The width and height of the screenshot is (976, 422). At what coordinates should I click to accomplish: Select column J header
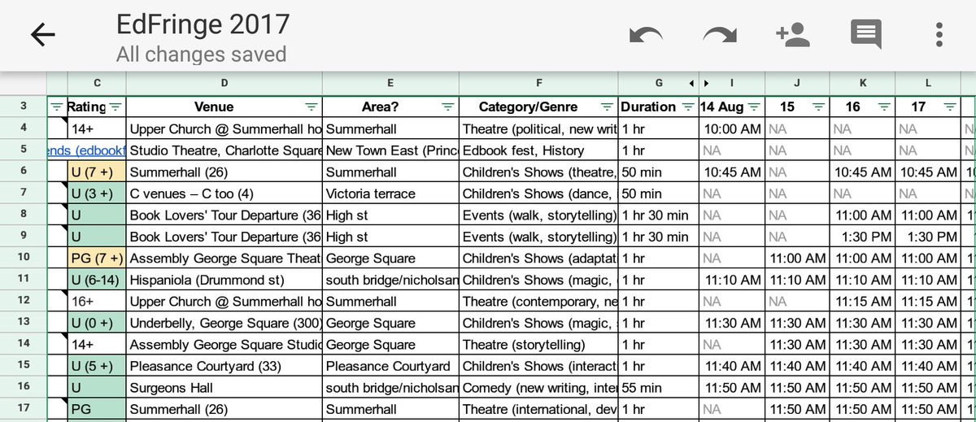click(797, 83)
